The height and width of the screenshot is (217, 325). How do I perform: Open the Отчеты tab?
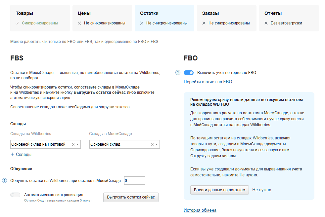(289, 18)
